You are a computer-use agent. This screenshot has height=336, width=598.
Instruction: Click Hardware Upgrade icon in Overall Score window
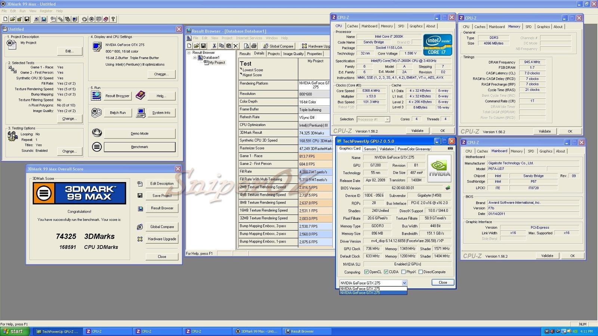tap(140, 239)
